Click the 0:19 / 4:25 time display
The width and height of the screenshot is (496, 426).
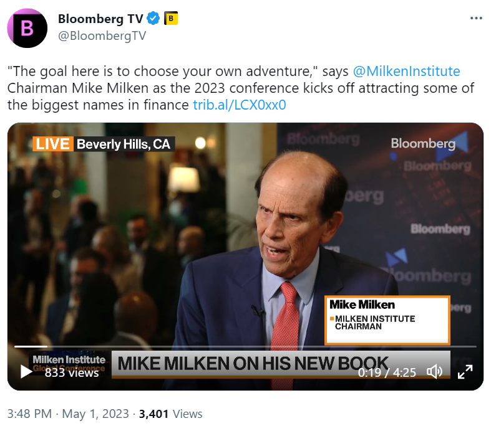387,372
